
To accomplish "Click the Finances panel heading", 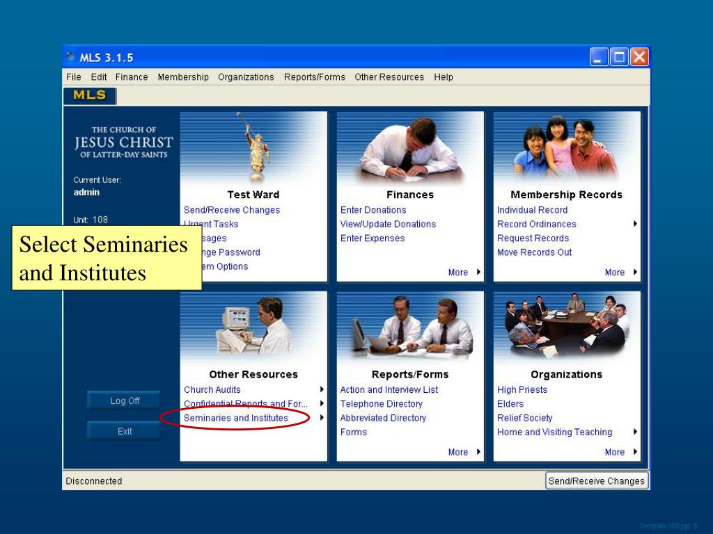I will (410, 195).
